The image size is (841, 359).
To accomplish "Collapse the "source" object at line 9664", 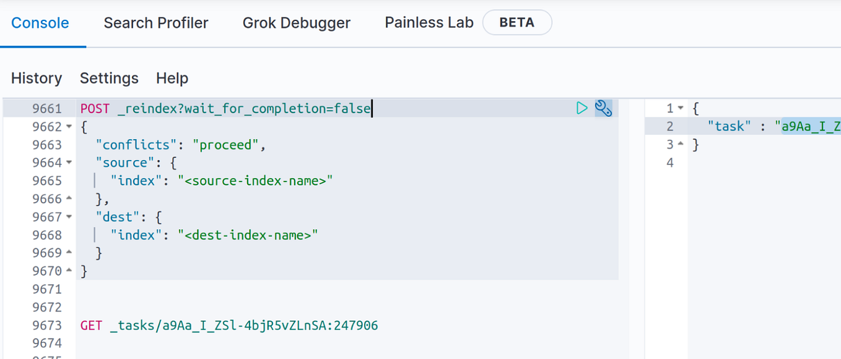I will 68,163.
